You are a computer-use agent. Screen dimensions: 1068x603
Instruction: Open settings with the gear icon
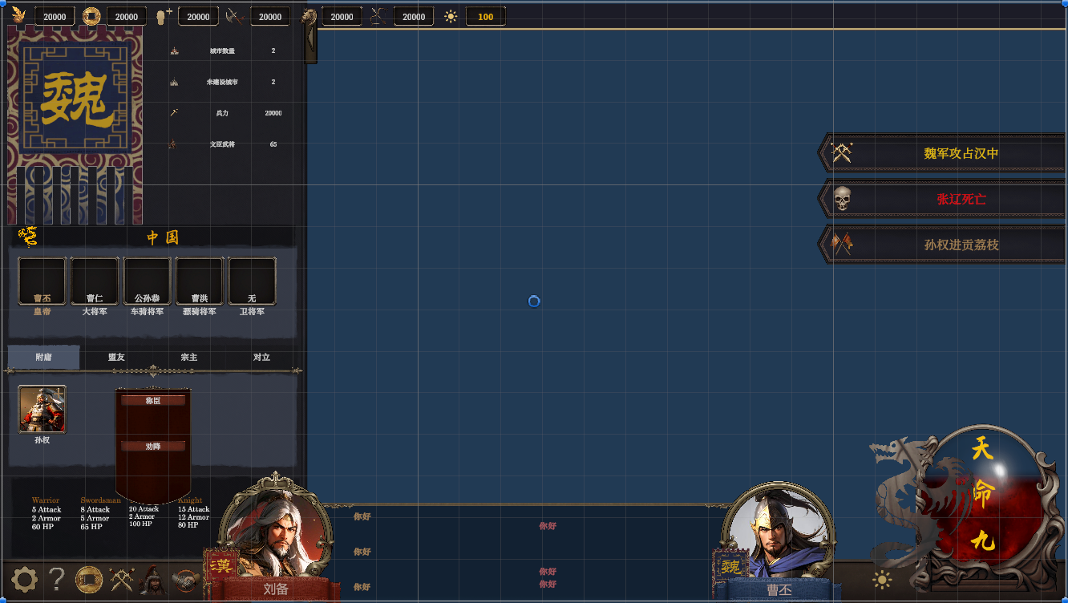23,579
